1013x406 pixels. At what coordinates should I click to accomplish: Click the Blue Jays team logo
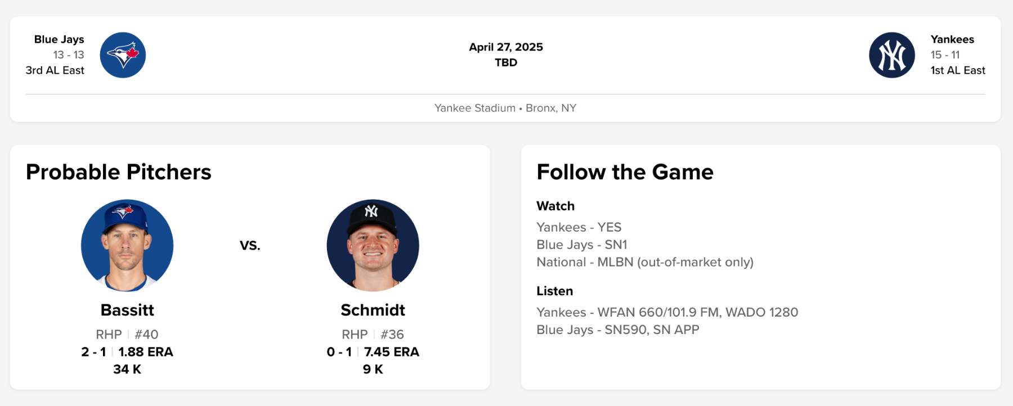[123, 55]
